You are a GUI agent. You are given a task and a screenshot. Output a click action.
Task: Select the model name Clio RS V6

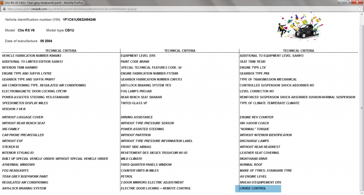26,30
